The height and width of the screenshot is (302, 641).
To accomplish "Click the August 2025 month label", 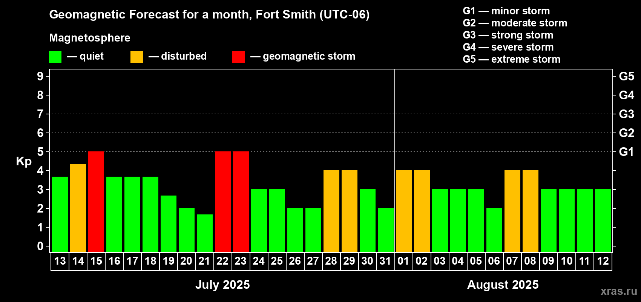I will pos(503,285).
